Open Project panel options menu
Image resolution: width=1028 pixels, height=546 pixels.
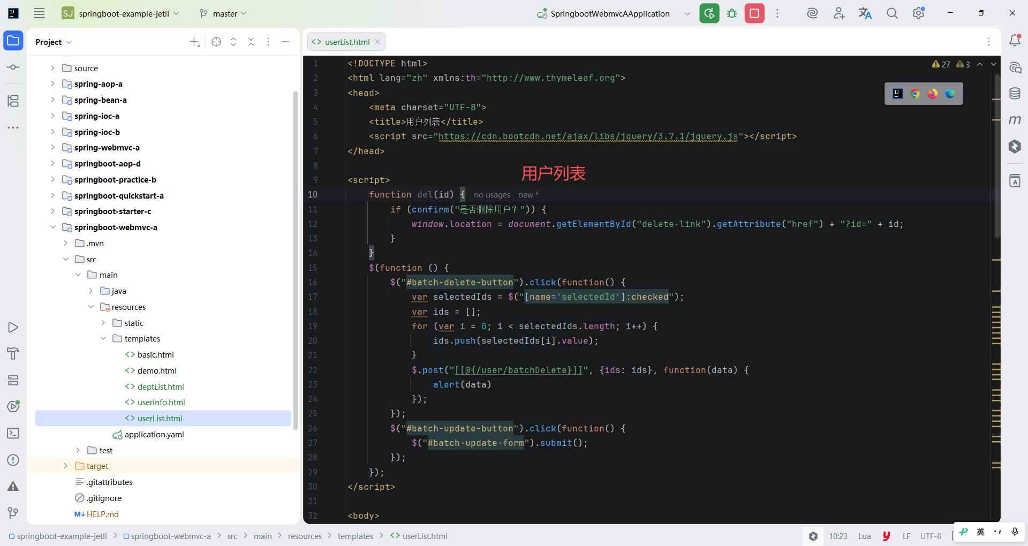[x=268, y=42]
